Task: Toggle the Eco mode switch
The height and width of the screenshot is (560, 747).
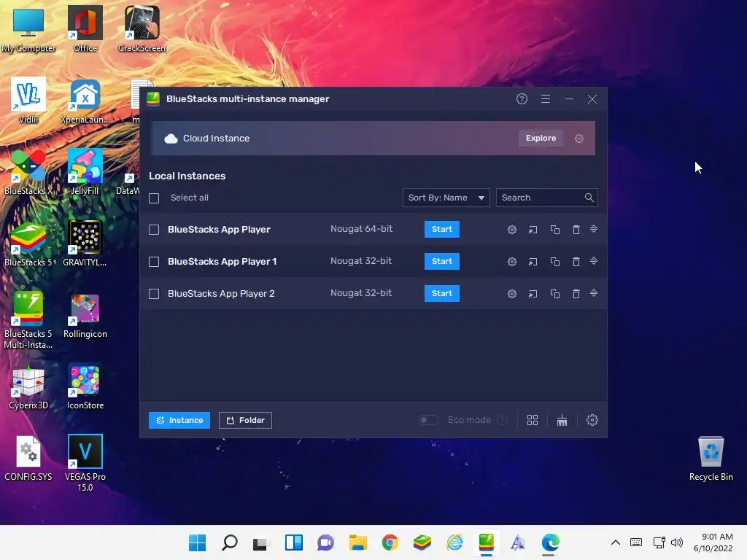Action: pyautogui.click(x=428, y=420)
